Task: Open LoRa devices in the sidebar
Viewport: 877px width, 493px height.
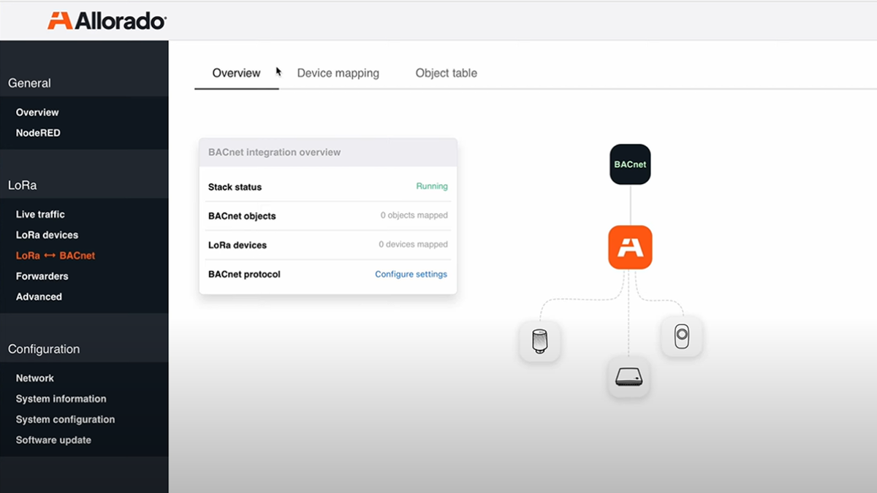Action: pyautogui.click(x=47, y=234)
